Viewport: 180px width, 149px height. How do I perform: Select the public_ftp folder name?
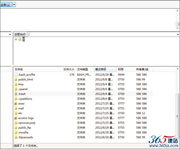[25, 128]
